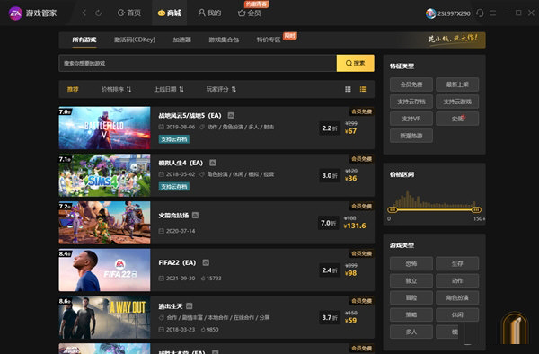
Task: Click the price range slider track
Action: (434, 209)
